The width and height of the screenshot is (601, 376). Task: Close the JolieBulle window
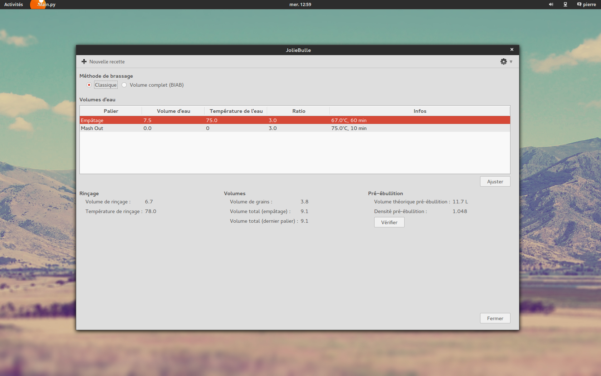[x=512, y=50]
